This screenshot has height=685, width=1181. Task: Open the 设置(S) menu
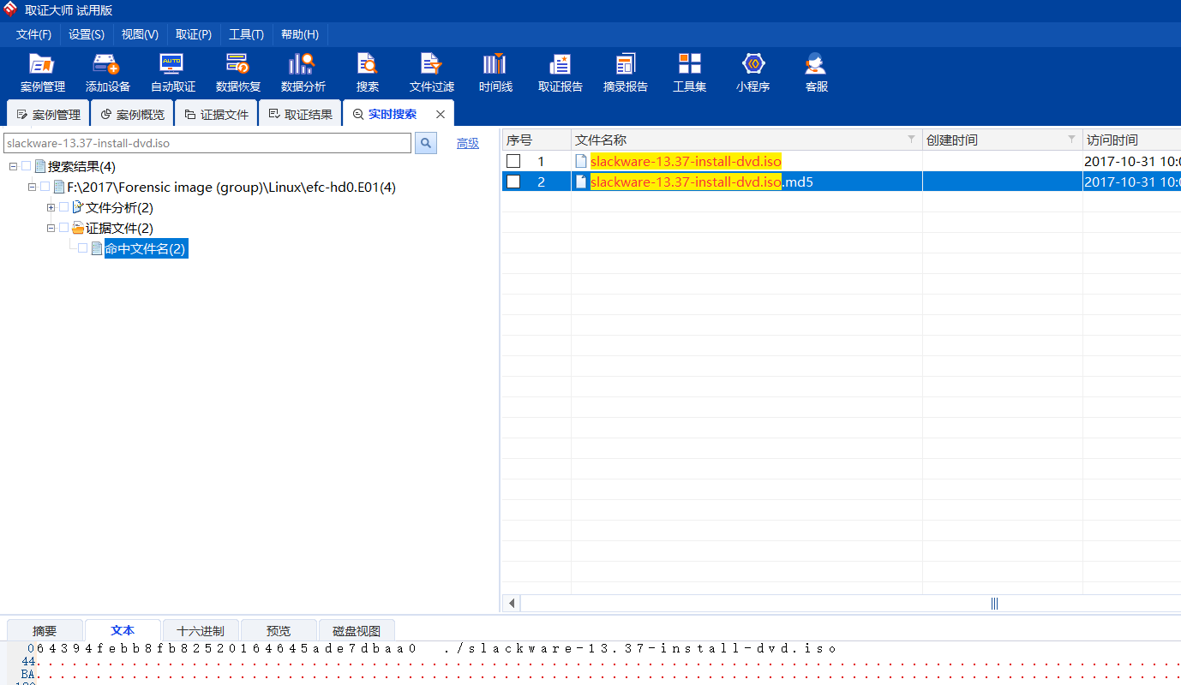point(87,34)
